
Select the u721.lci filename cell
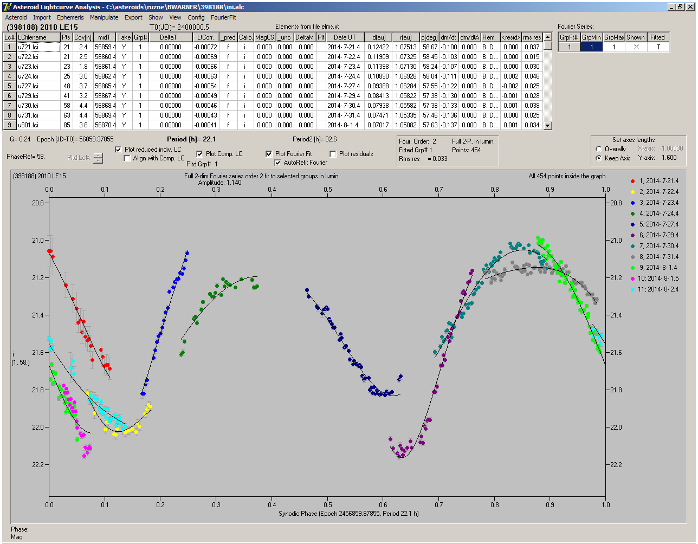point(38,47)
